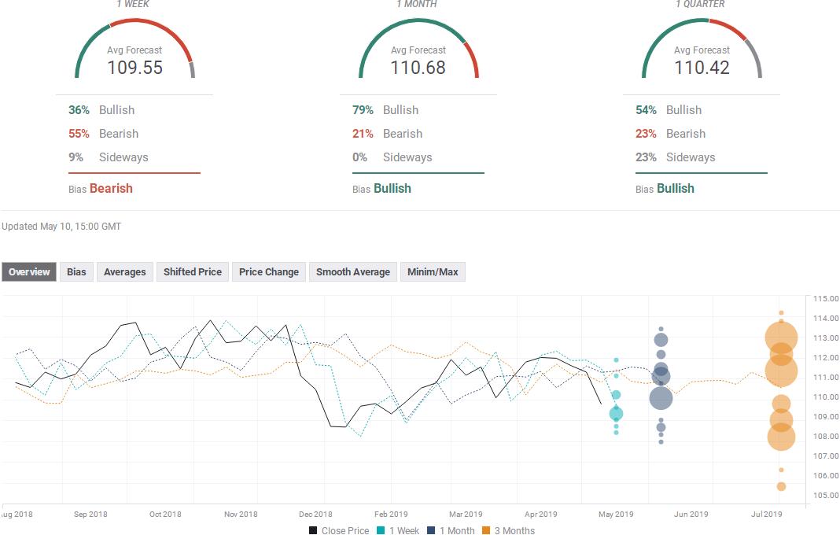Open the Smooth Average tab
This screenshot has width=840, height=535.
[x=352, y=272]
